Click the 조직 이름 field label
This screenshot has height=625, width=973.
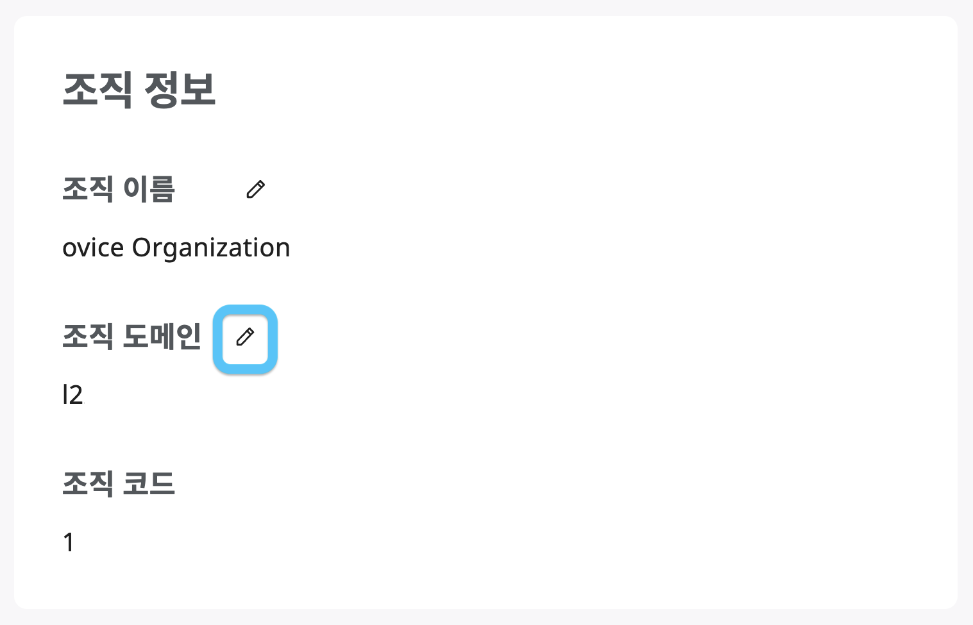pos(119,189)
